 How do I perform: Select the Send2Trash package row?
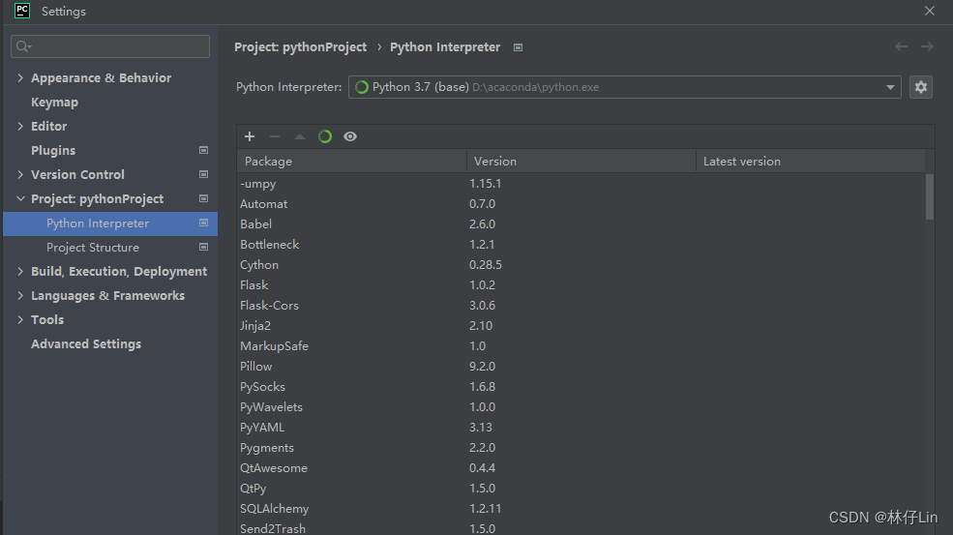click(581, 527)
